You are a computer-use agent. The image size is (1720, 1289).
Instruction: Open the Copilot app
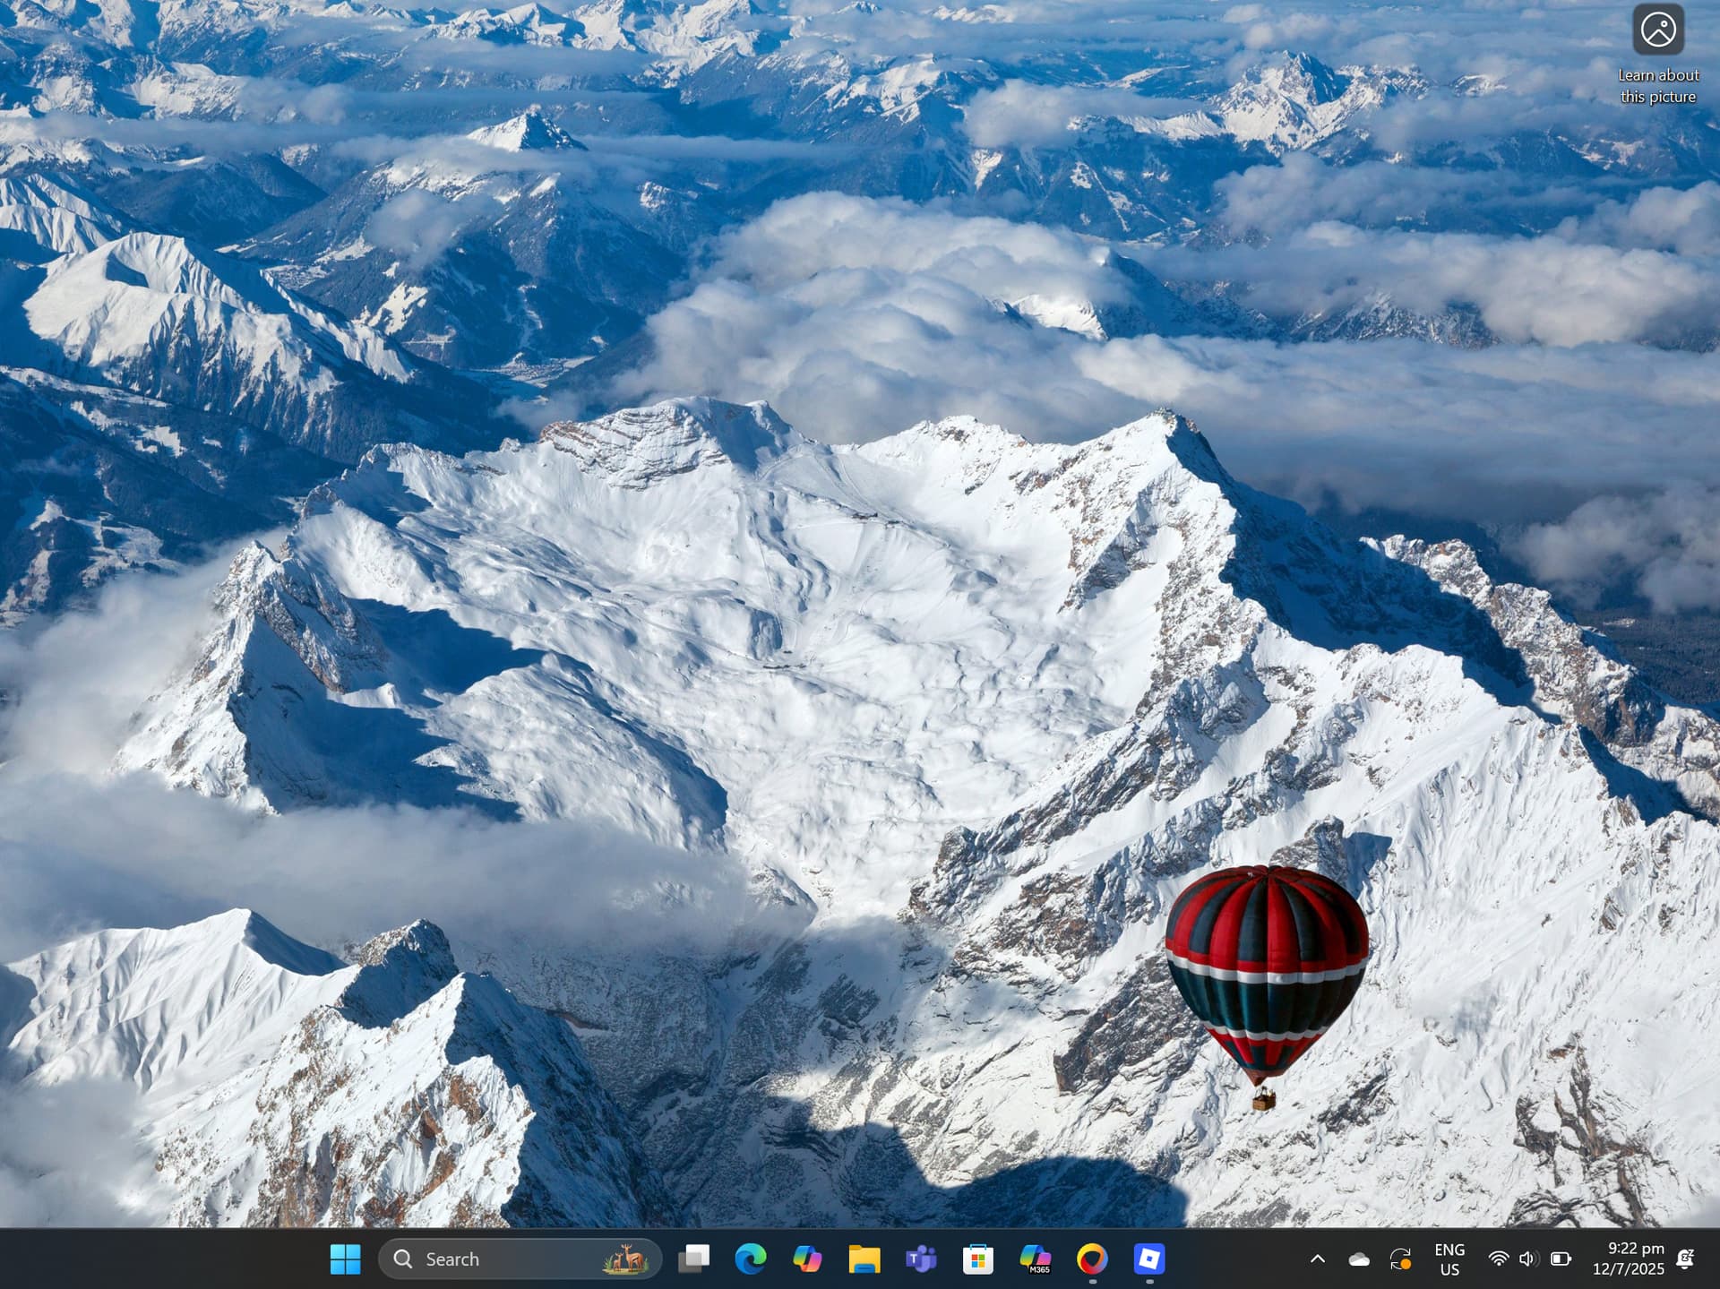(x=807, y=1259)
